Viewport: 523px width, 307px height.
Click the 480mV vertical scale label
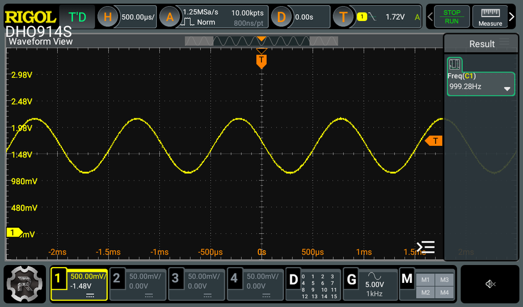click(24, 208)
